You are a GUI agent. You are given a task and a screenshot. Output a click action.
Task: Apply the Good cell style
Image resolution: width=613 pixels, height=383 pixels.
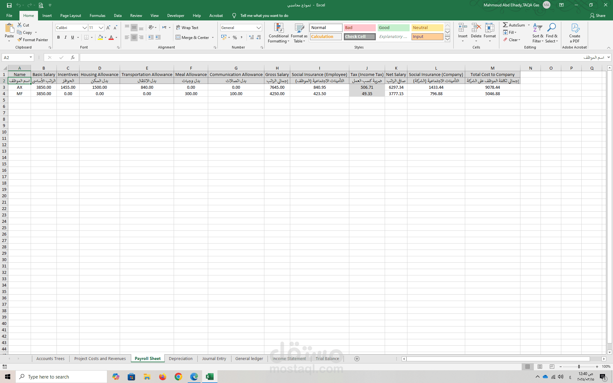[x=393, y=28]
